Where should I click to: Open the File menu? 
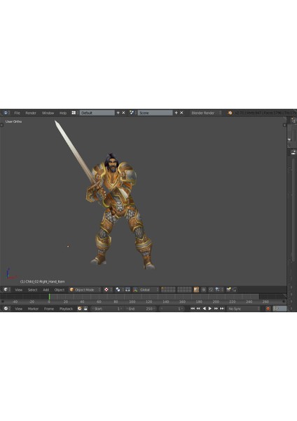(x=17, y=113)
